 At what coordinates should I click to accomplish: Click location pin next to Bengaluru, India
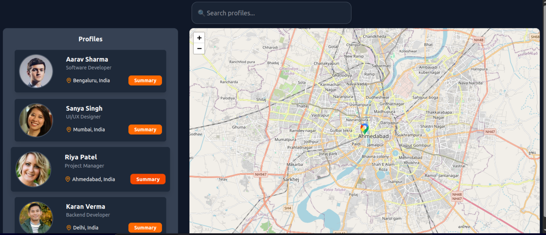click(69, 81)
